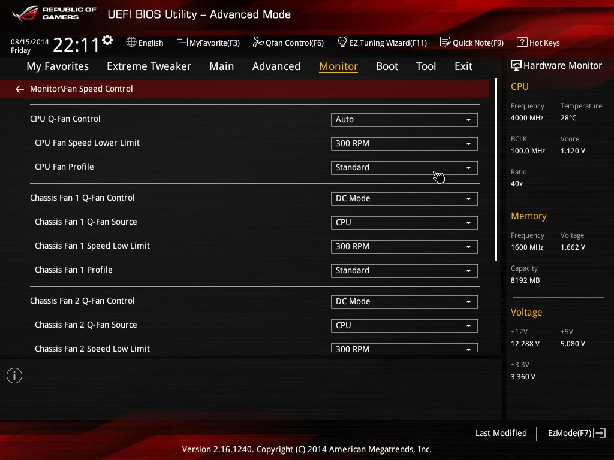Click the gear icon beside the clock
Image resolution: width=614 pixels, height=460 pixels.
pyautogui.click(x=107, y=40)
